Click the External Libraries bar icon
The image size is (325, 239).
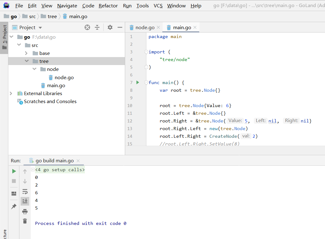click(x=20, y=94)
